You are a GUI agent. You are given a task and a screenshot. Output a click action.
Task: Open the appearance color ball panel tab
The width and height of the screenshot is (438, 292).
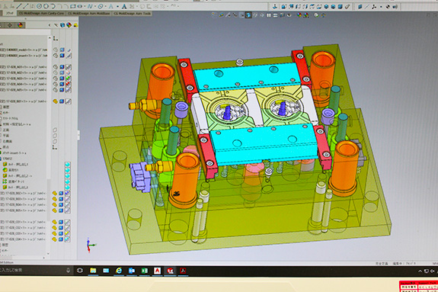click(20, 25)
